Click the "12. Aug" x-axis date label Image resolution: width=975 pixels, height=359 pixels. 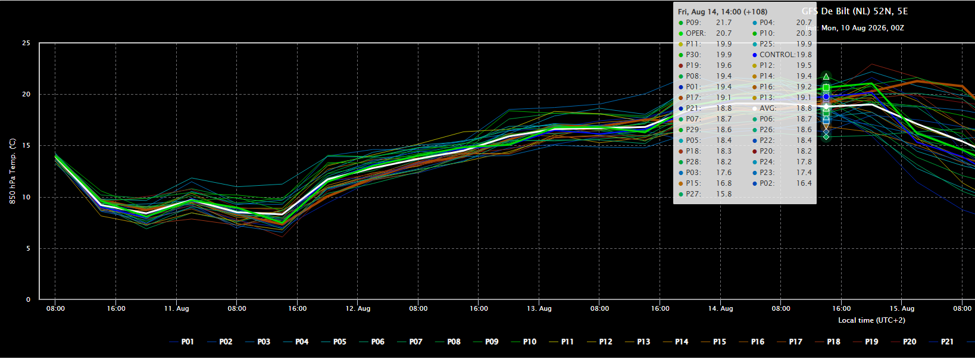click(358, 308)
